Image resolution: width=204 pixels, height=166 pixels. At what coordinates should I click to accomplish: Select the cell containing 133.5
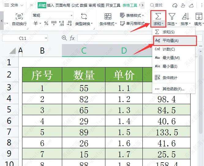click(167, 132)
